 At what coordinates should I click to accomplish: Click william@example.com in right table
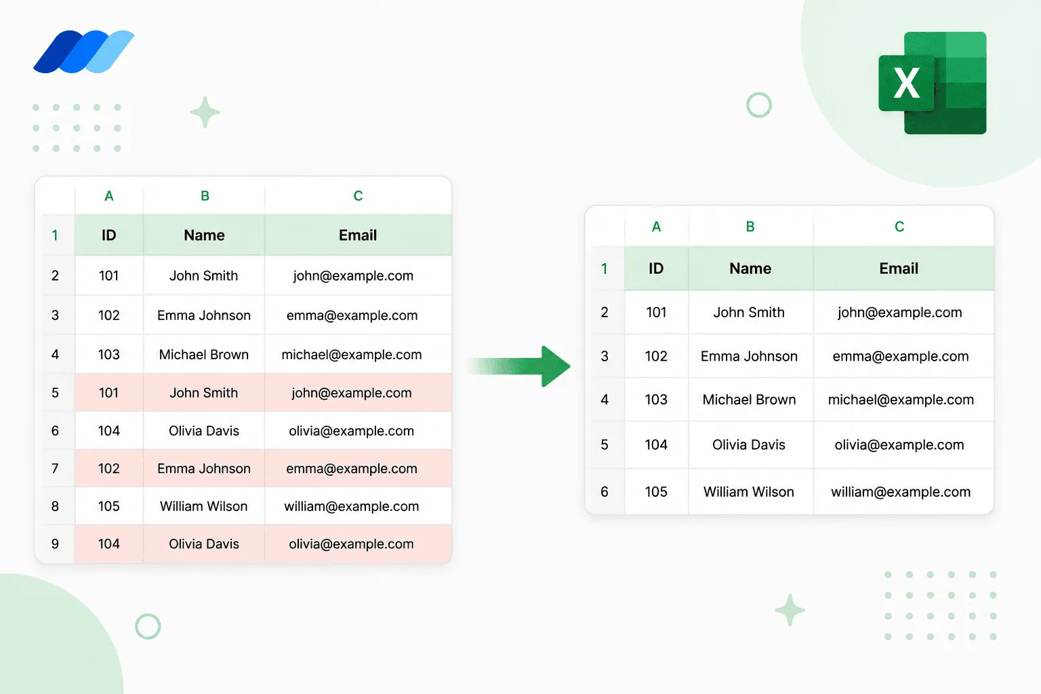pos(901,492)
